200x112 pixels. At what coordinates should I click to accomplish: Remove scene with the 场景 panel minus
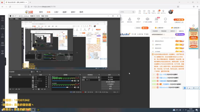pyautogui.click(x=13, y=89)
